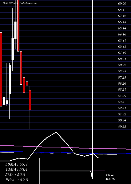This screenshot has width=131, height=184.
Task: Click the 63.17 price axis label
Action: (x=122, y=40)
